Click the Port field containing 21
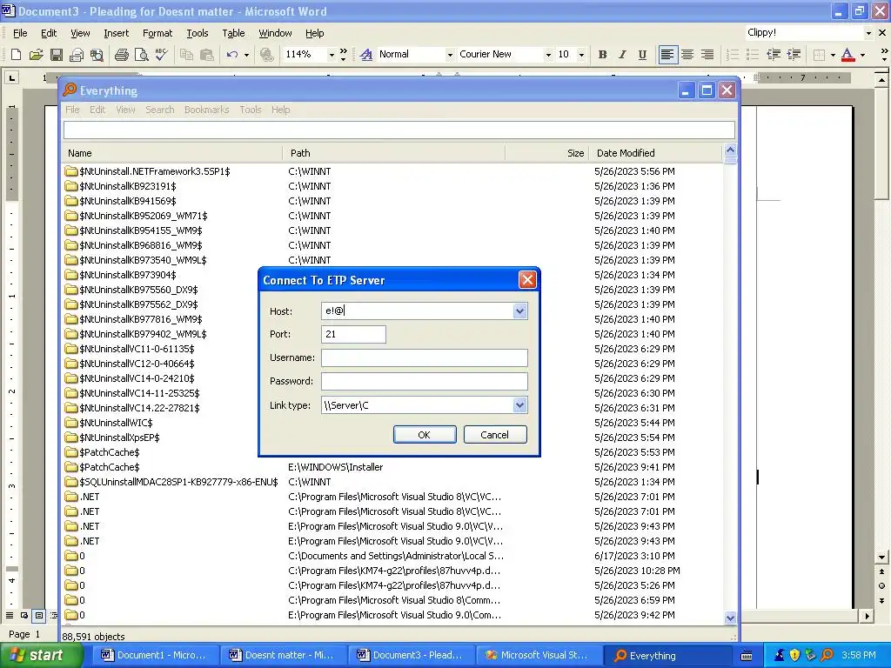891x668 pixels. (x=353, y=334)
